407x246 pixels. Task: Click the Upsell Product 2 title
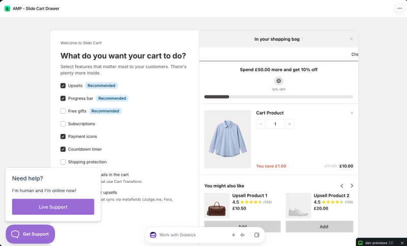pyautogui.click(x=332, y=196)
